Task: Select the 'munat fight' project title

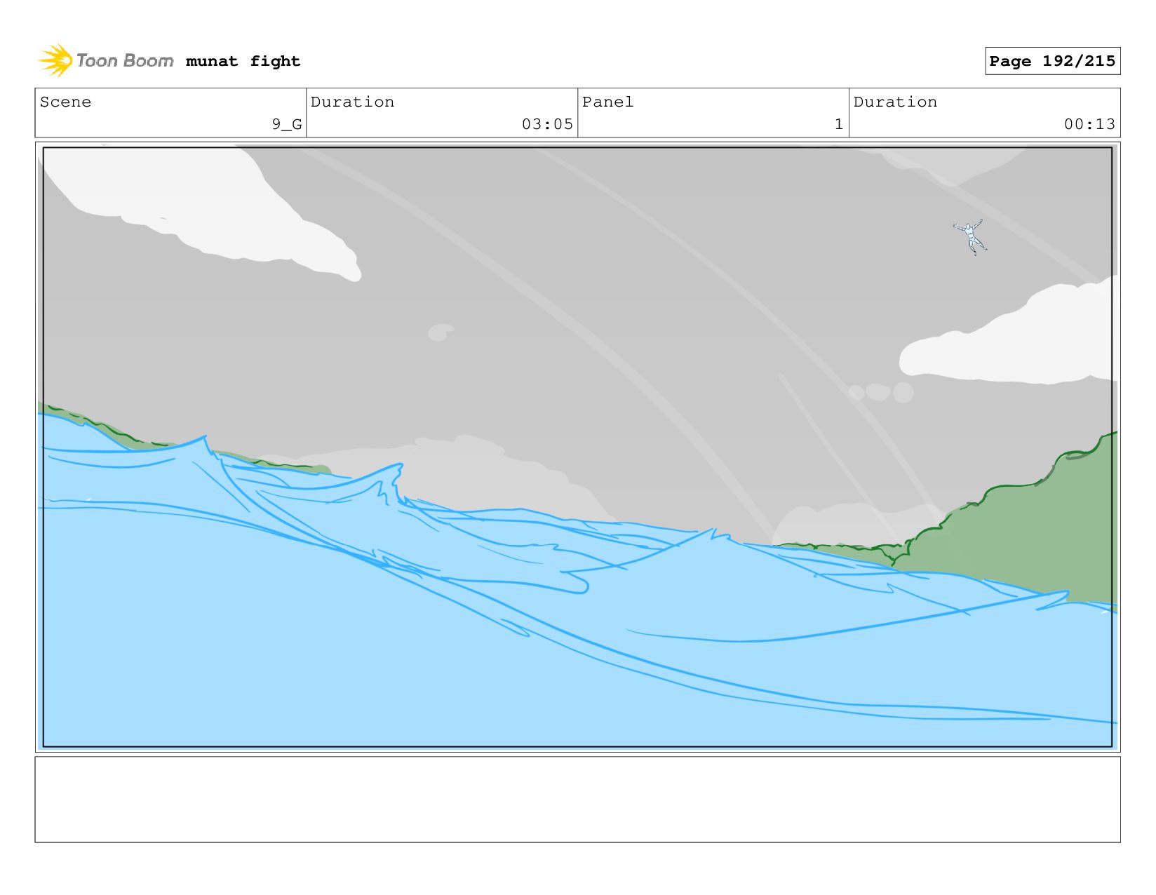Action: (243, 61)
